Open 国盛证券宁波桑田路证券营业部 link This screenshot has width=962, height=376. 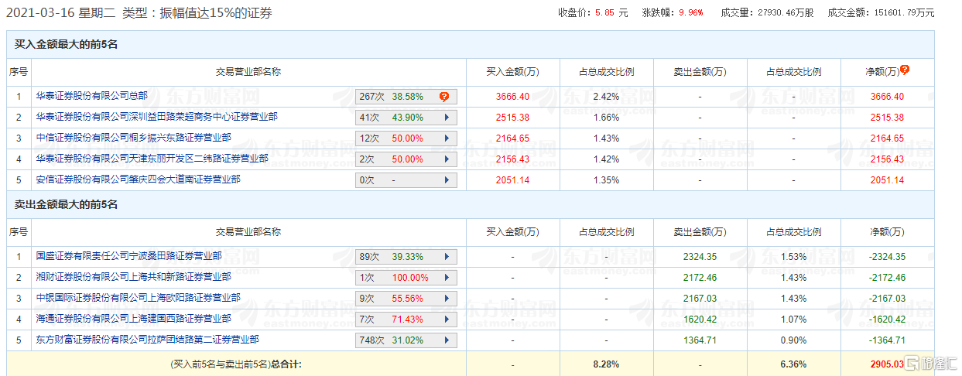click(x=128, y=256)
